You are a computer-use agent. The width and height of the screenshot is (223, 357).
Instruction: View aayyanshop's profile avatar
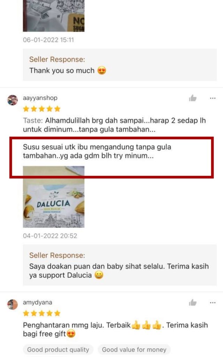point(13,100)
